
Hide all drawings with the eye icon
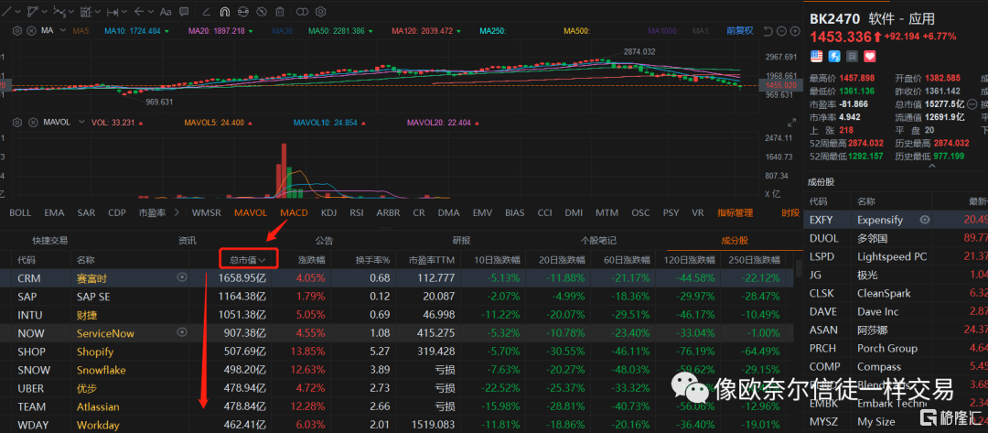[x=261, y=11]
